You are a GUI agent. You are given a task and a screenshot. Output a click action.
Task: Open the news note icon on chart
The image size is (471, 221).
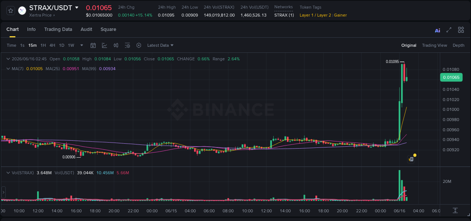click(411, 159)
